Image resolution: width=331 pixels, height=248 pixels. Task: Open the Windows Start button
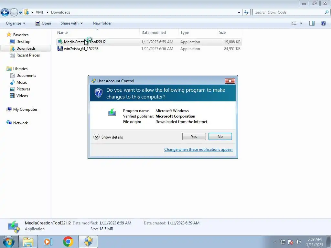point(8,242)
